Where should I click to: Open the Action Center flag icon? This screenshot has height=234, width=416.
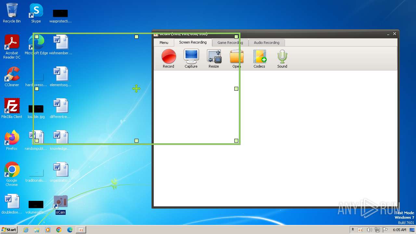click(385, 230)
